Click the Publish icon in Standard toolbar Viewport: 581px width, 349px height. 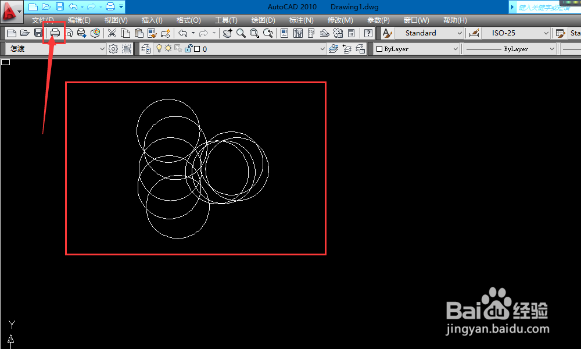click(x=81, y=33)
